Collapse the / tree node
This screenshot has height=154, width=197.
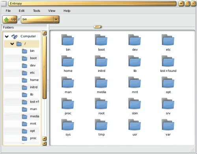tap(12, 44)
